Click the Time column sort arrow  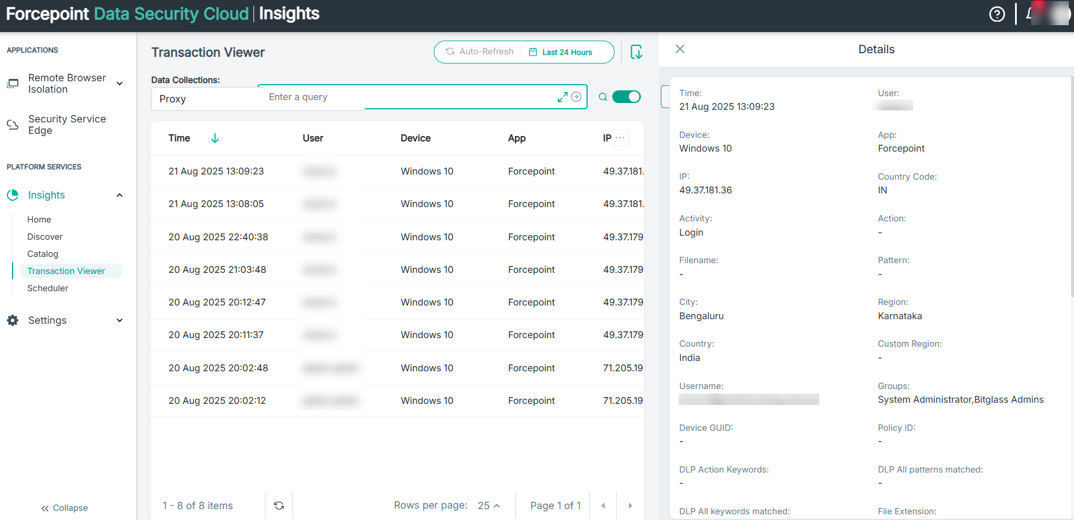point(215,138)
